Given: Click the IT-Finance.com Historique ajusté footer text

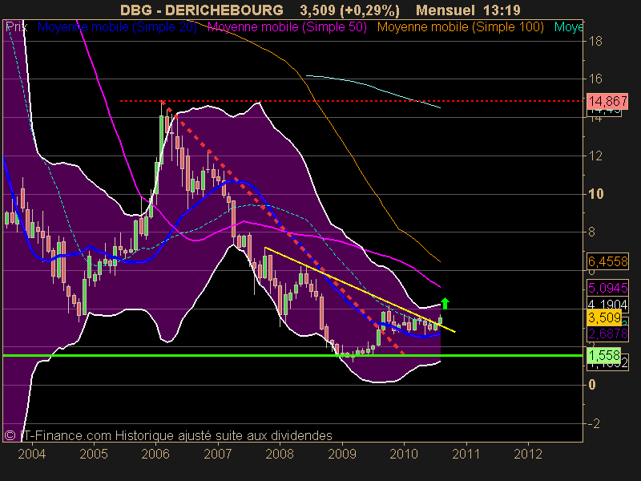Looking at the screenshot, I should coord(168,435).
